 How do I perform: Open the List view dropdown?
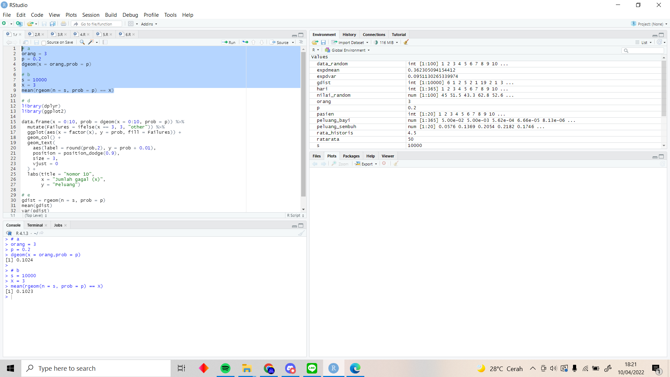pos(644,43)
